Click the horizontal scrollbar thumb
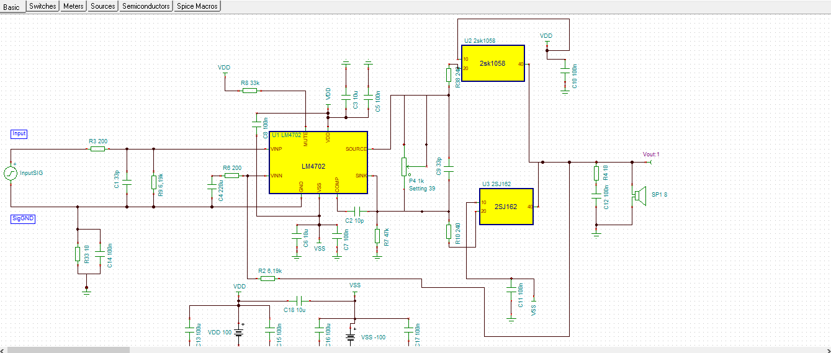The height and width of the screenshot is (353, 831). click(x=68, y=349)
